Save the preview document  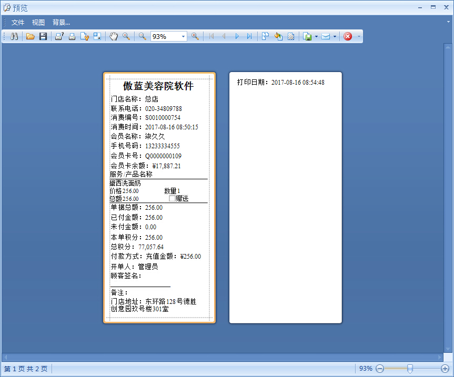(43, 36)
